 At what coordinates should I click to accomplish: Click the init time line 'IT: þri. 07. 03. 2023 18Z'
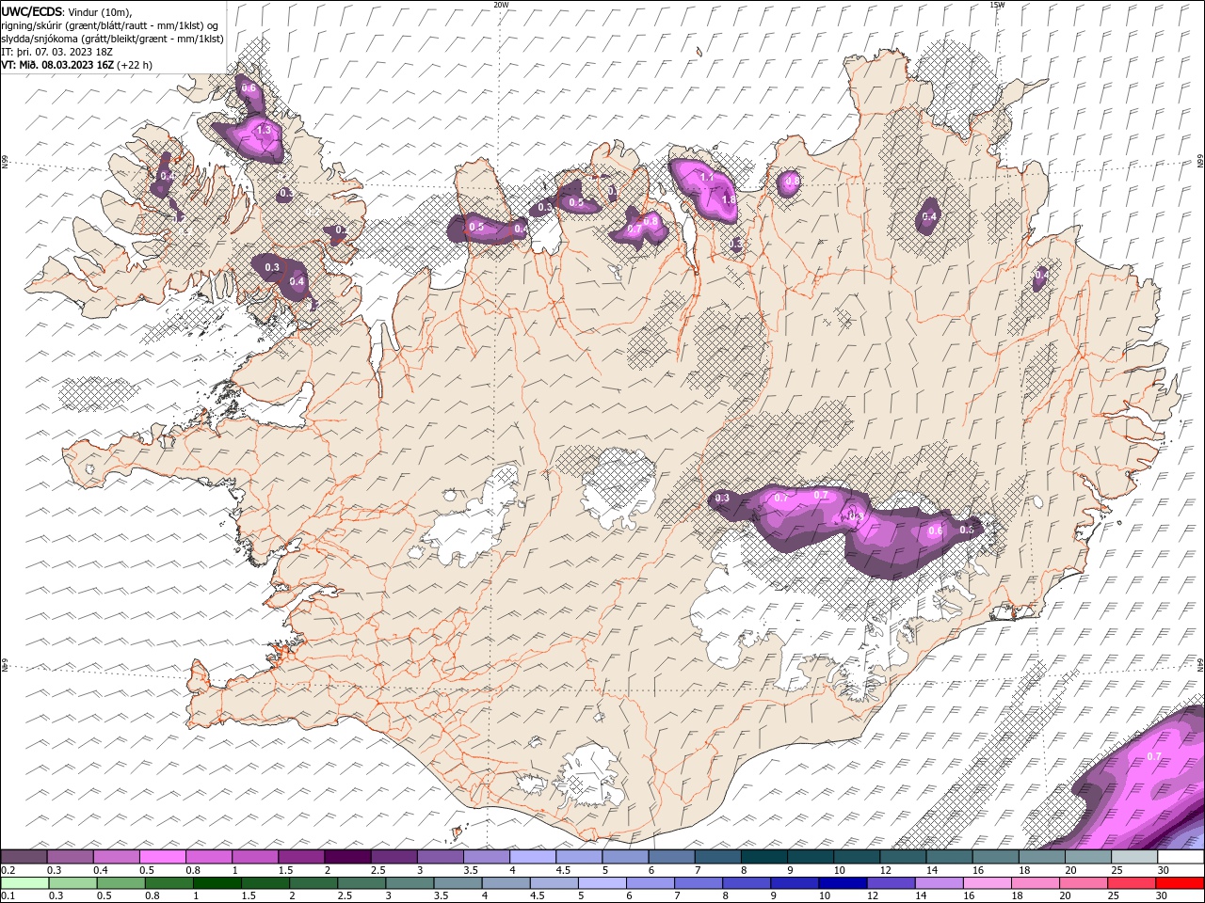(57, 52)
